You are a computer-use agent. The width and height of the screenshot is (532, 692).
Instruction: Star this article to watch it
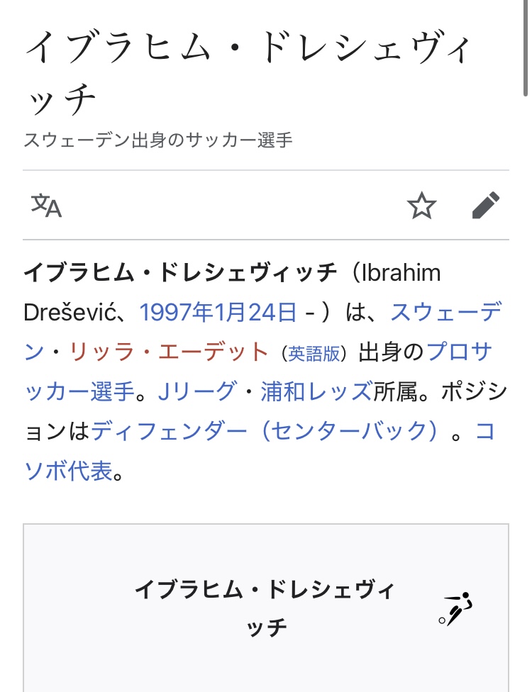click(x=421, y=206)
